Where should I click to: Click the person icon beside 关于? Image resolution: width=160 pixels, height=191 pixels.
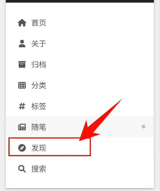click(22, 43)
